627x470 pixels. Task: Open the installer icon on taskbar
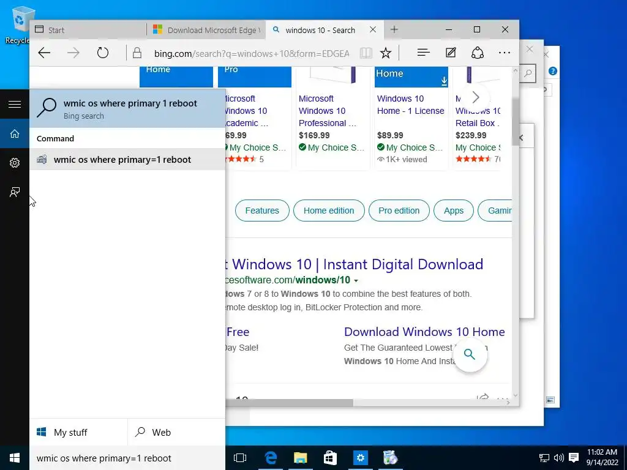(x=390, y=458)
